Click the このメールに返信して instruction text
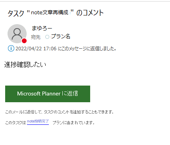This screenshot has width=170, height=145. [24, 112]
